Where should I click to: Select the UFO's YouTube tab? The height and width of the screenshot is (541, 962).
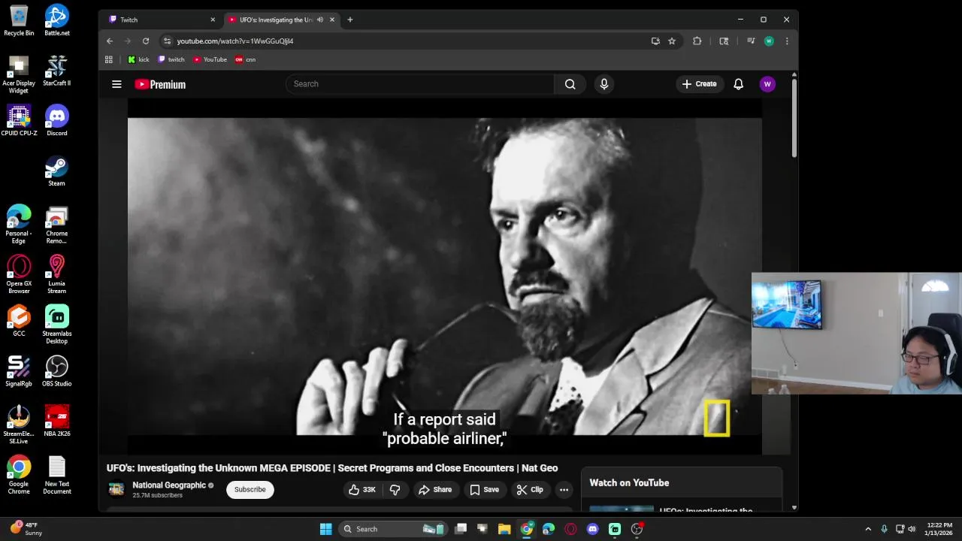point(281,20)
